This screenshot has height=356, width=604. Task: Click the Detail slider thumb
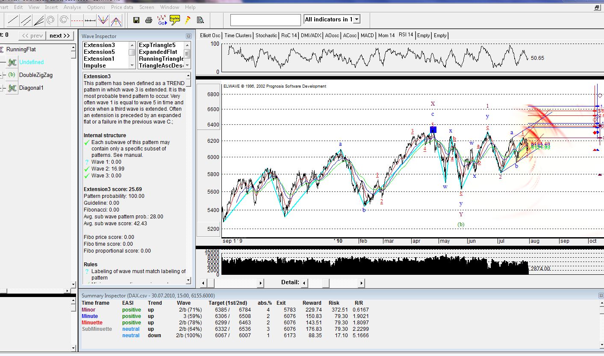coord(326,283)
